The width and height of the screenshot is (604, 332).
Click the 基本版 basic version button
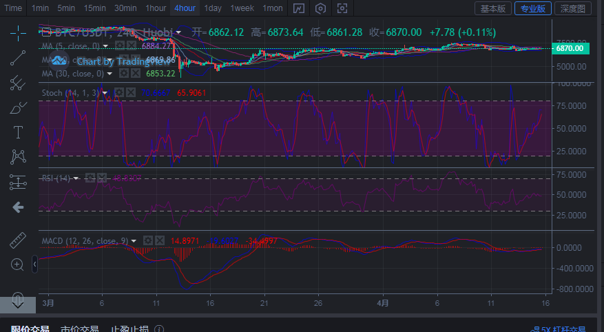(492, 8)
